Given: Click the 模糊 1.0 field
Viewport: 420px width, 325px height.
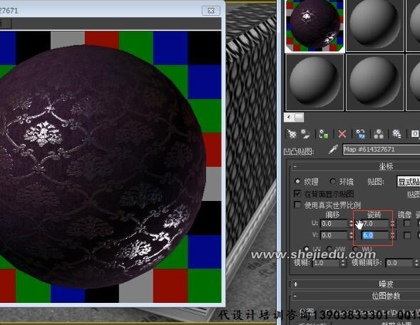Looking at the screenshot, I should click(x=326, y=263).
